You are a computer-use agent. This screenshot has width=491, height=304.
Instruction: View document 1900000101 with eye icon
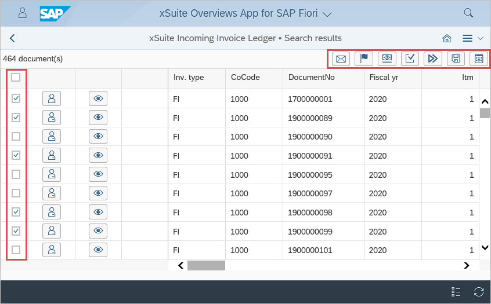(x=98, y=250)
